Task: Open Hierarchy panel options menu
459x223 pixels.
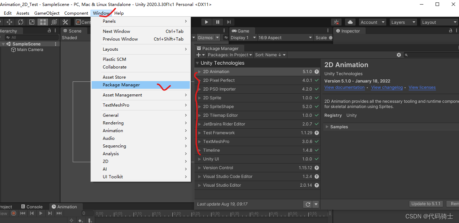Action: 56,31
